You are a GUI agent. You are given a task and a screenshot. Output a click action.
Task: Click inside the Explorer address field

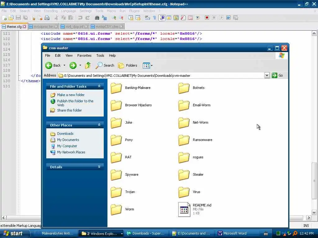coord(161,76)
